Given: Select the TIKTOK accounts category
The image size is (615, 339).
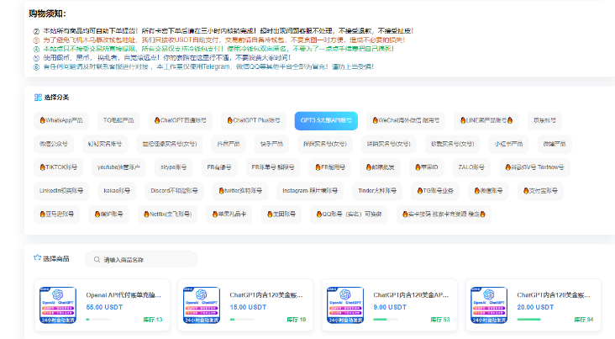Looking at the screenshot, I should point(58,167).
